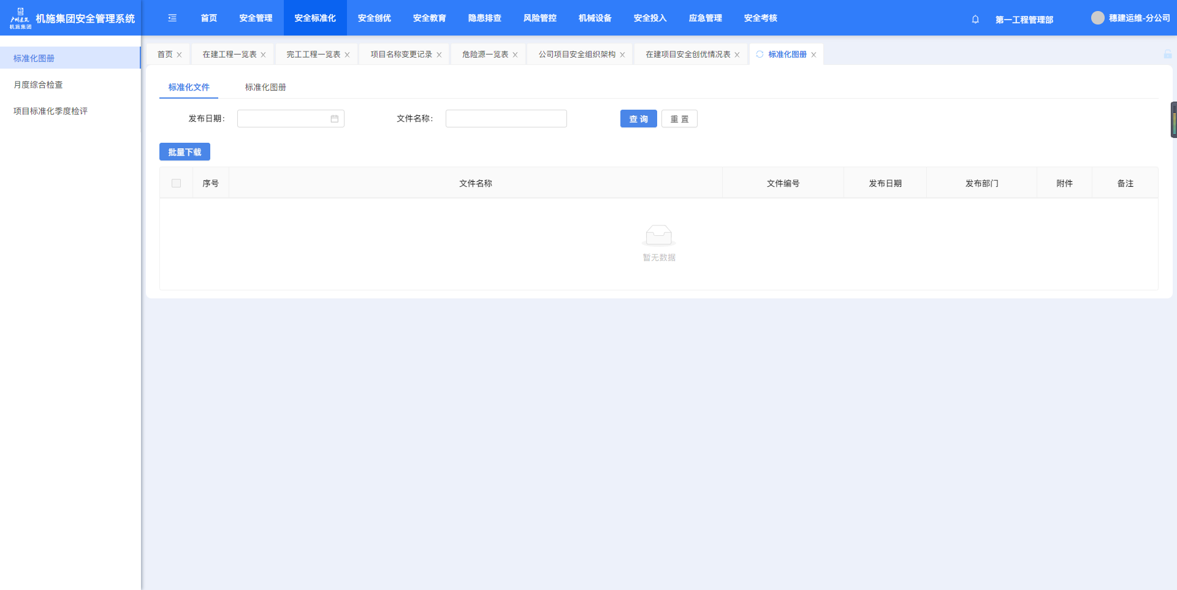Close the 危险源一览表 tab
Image resolution: width=1177 pixels, height=590 pixels.
(x=515, y=55)
